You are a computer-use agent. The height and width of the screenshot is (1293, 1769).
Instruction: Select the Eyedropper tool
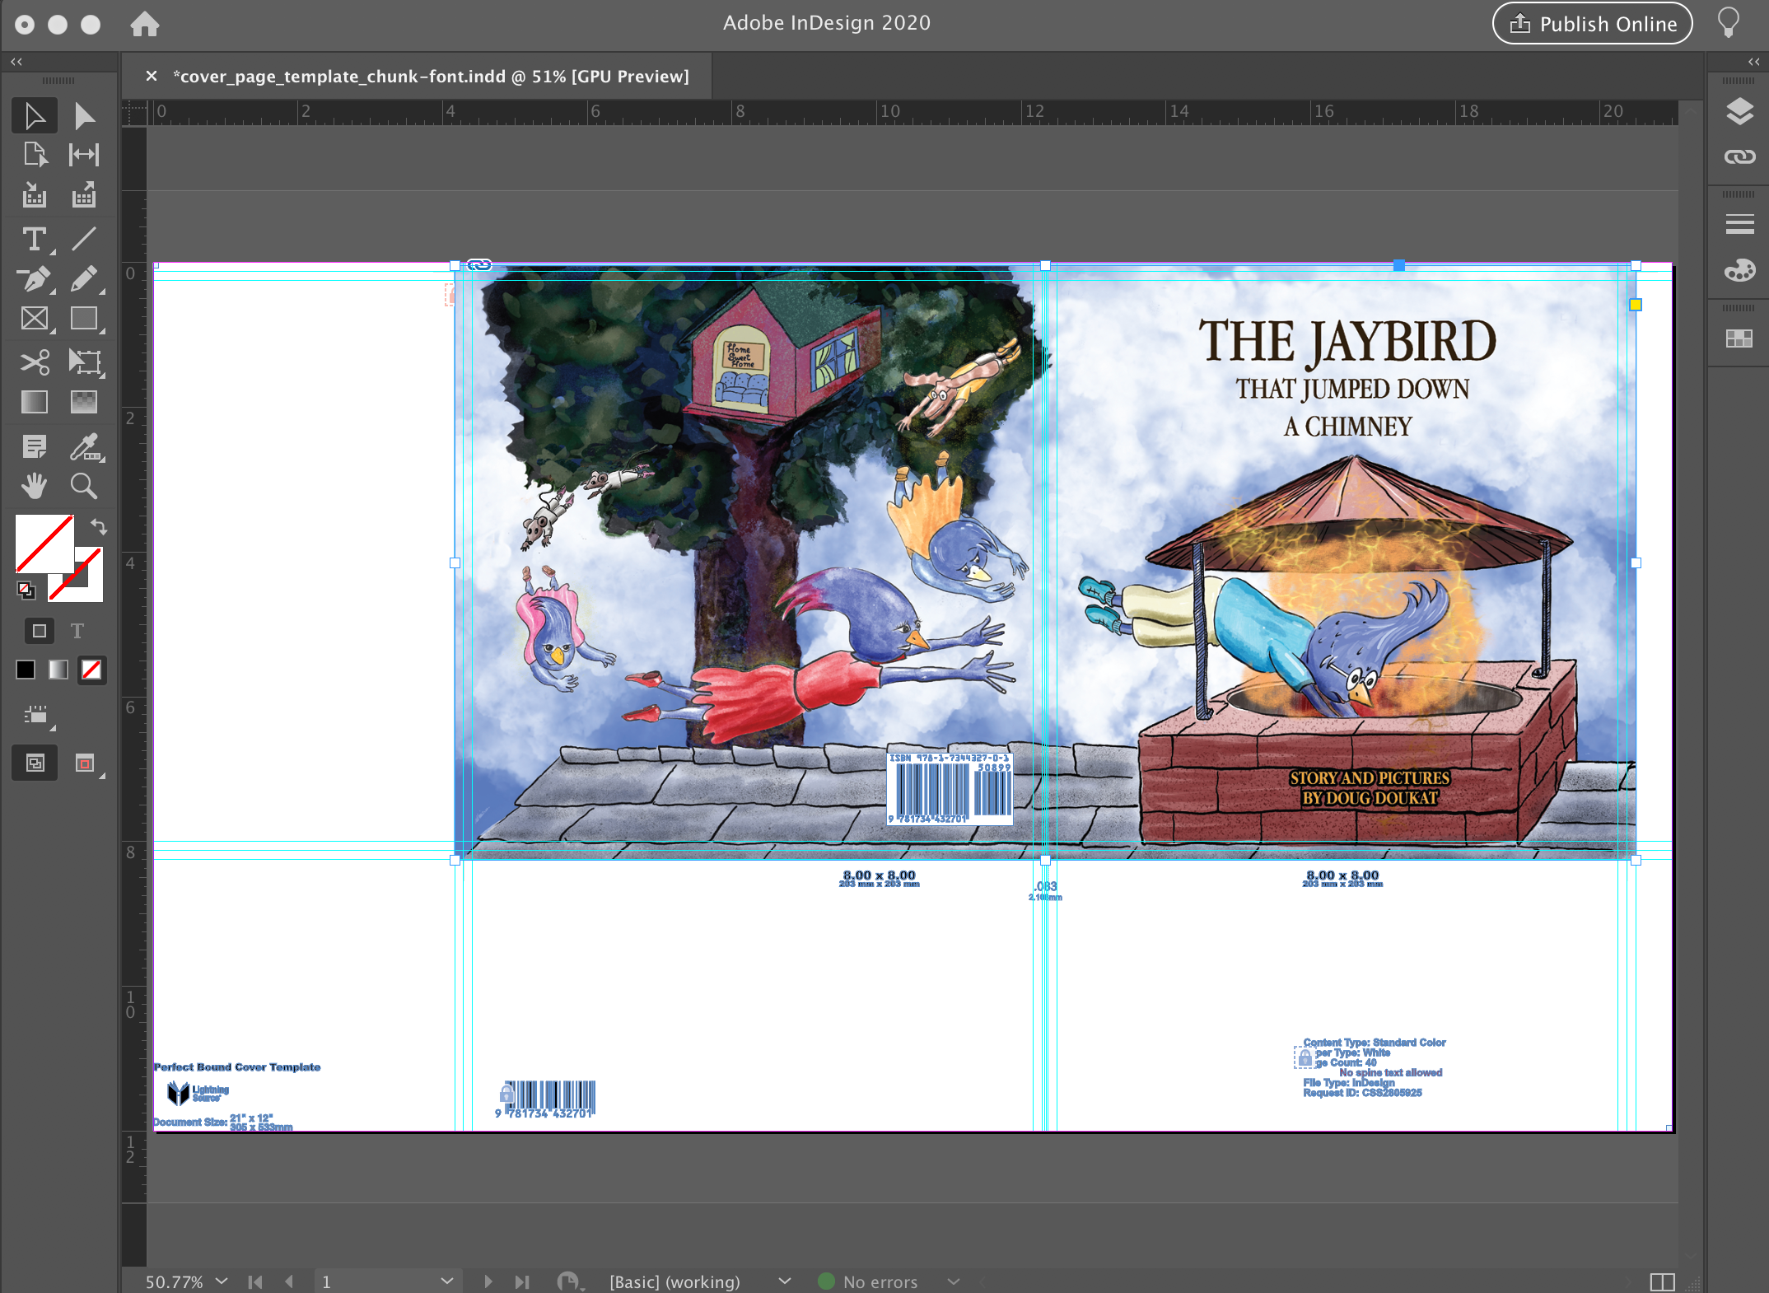pos(84,446)
